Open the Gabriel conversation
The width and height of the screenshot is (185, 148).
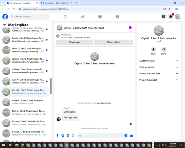(x=25, y=102)
